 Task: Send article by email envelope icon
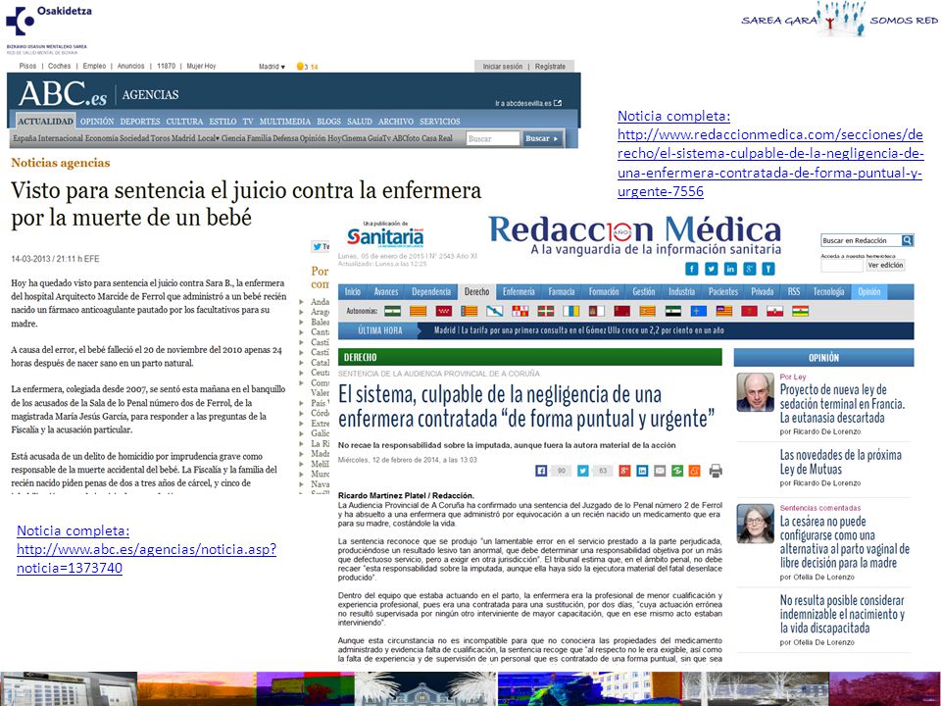(660, 471)
